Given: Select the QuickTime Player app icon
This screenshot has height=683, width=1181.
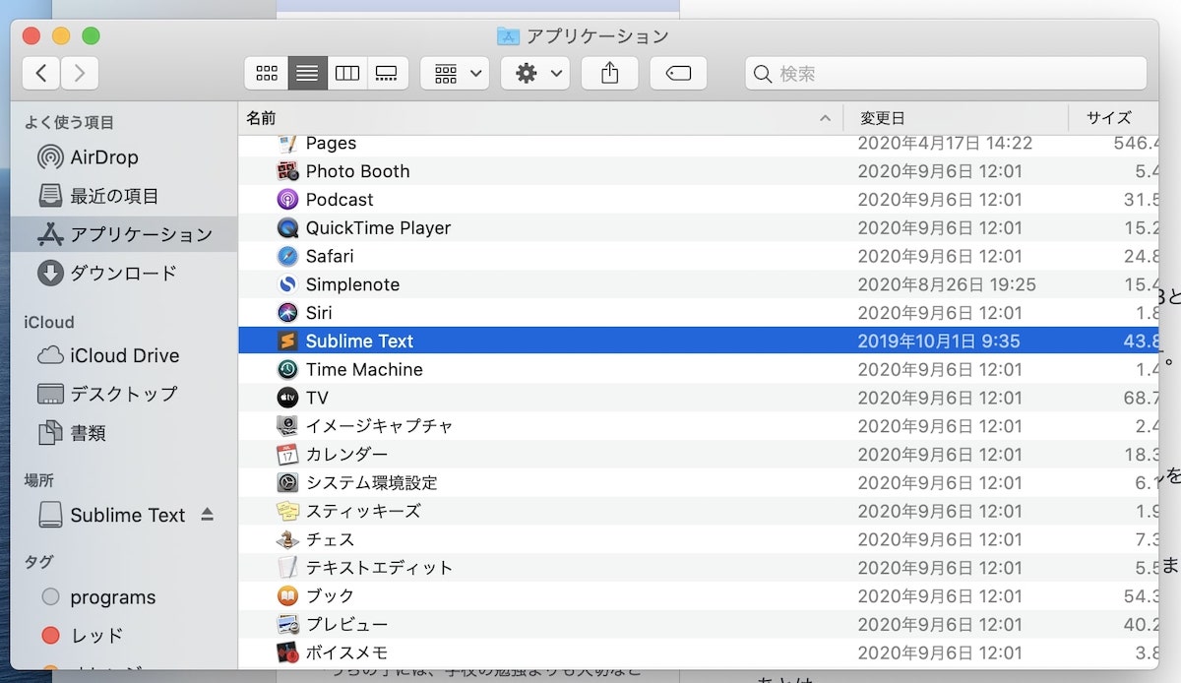Looking at the screenshot, I should pos(287,228).
